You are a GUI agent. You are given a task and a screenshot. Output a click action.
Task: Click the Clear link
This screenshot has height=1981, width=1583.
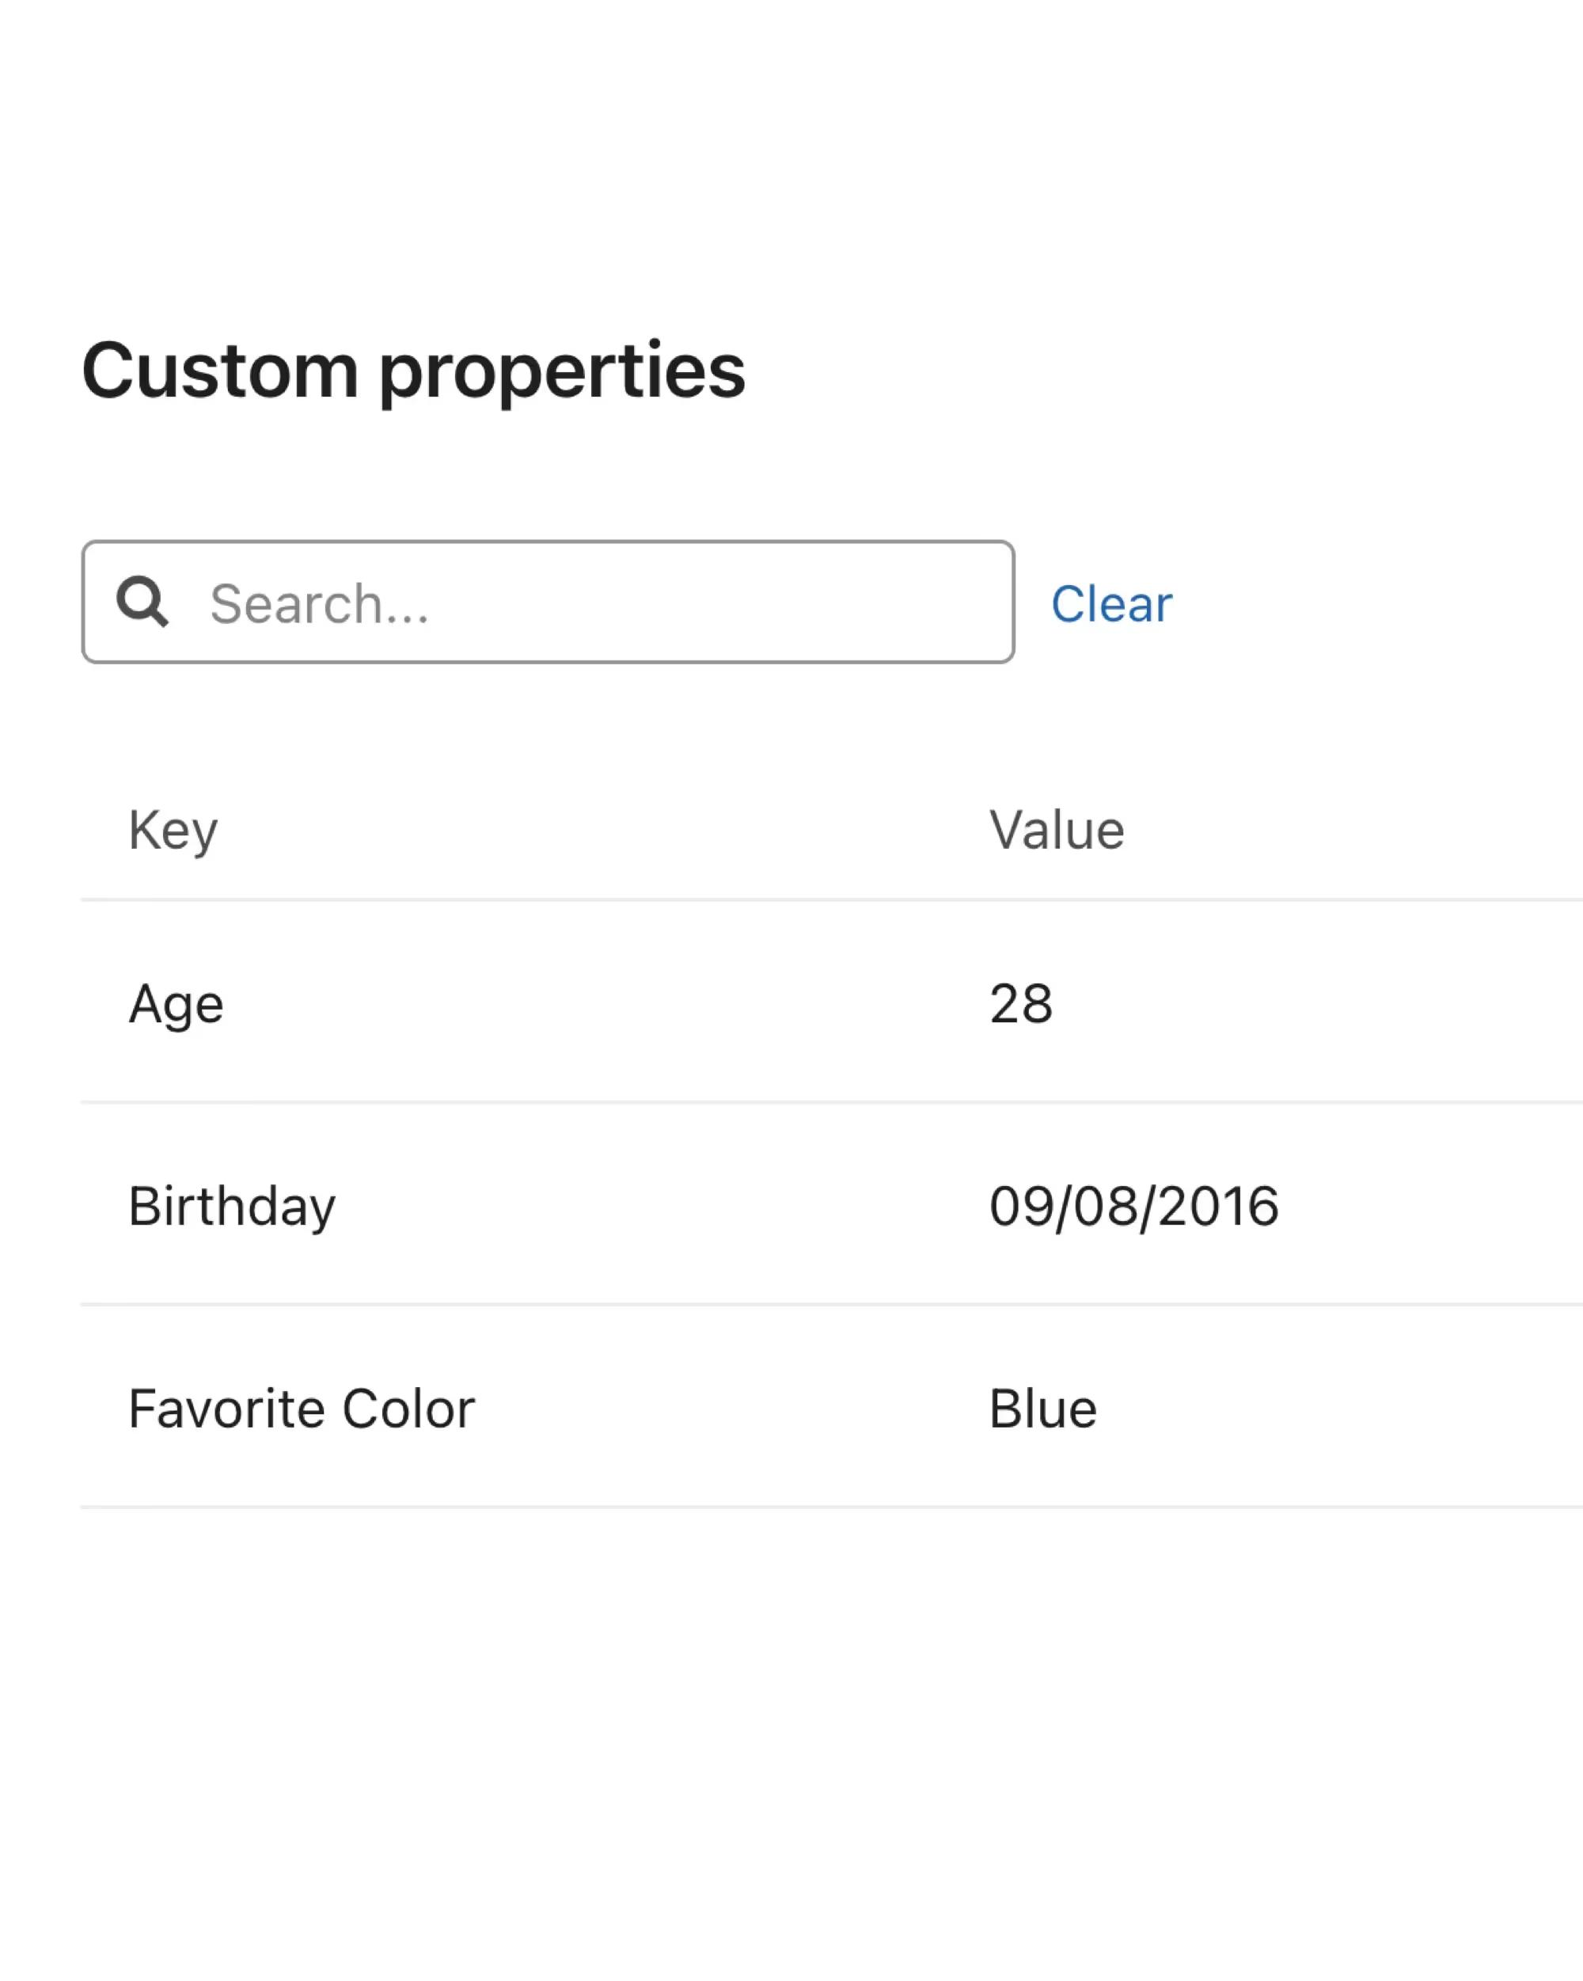(1110, 603)
